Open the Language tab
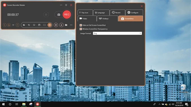 (101, 13)
